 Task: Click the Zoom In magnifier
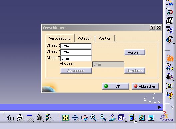pyautogui.click(x=94, y=118)
